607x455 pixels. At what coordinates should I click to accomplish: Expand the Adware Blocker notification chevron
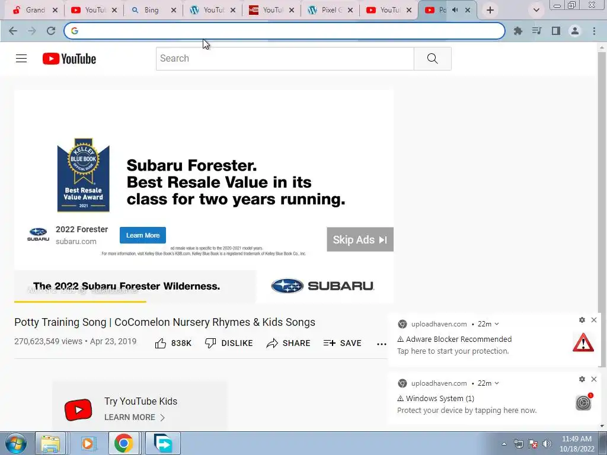point(497,324)
